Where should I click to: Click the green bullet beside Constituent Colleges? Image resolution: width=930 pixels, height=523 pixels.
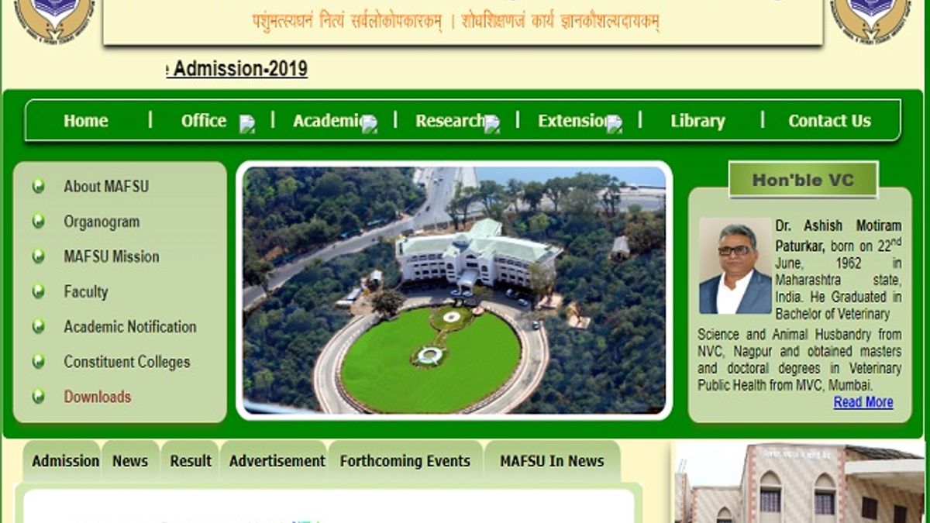tap(38, 362)
